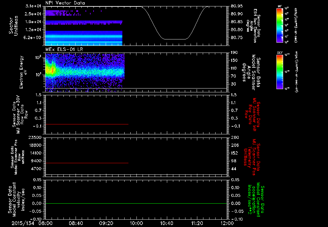
Task: Click the NF color bar gradient
Action: pyautogui.click(x=280, y=25)
